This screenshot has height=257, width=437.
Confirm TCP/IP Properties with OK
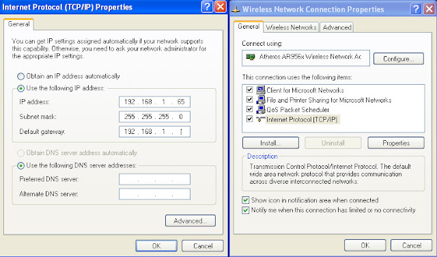coord(156,246)
